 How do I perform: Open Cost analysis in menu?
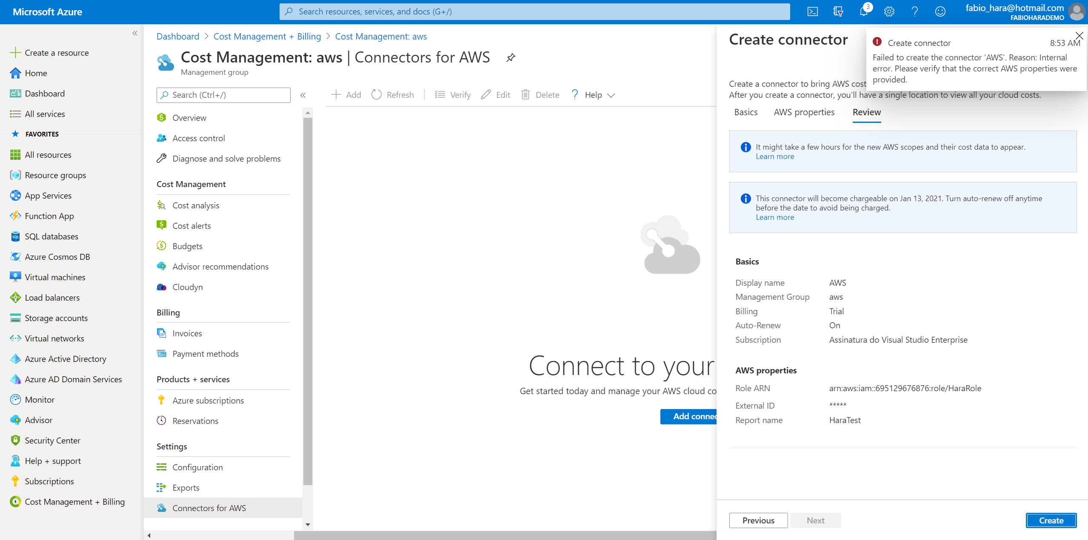pyautogui.click(x=196, y=205)
